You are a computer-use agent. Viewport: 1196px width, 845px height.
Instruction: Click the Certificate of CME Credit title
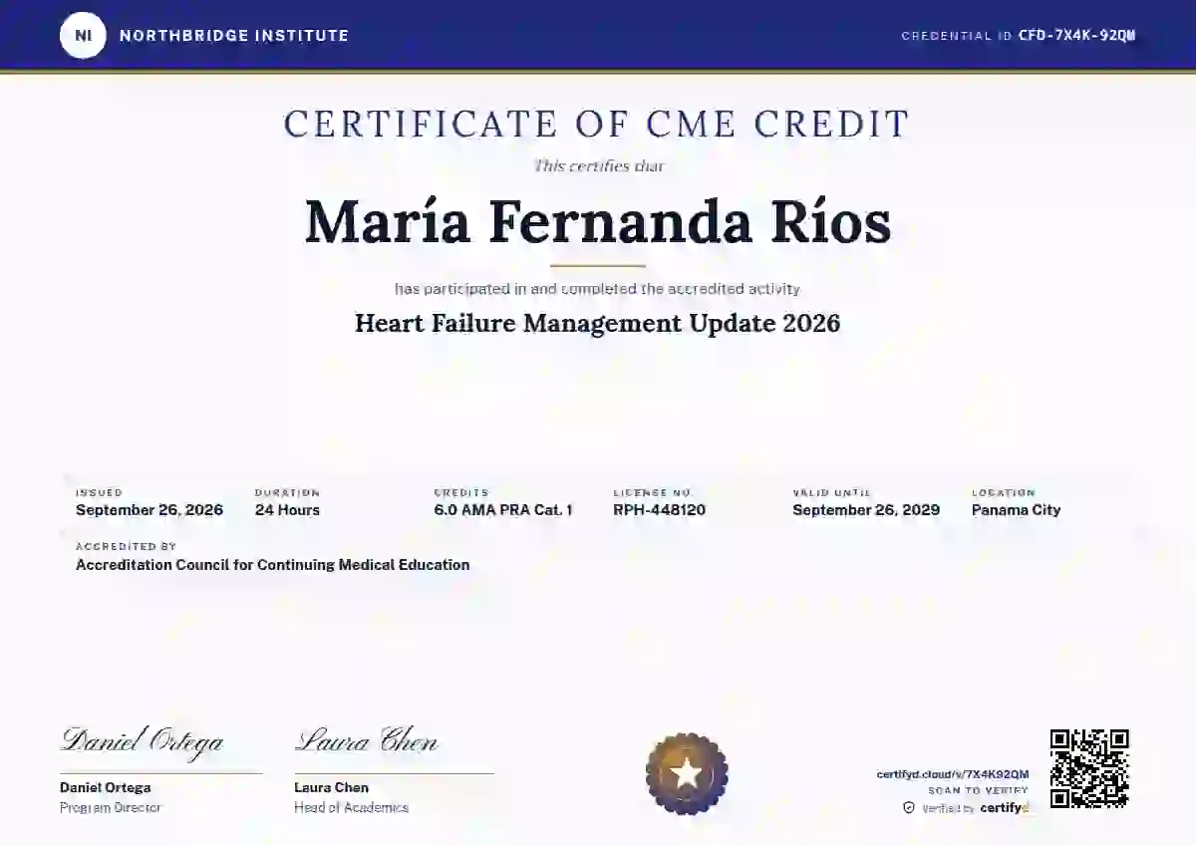[x=597, y=125]
